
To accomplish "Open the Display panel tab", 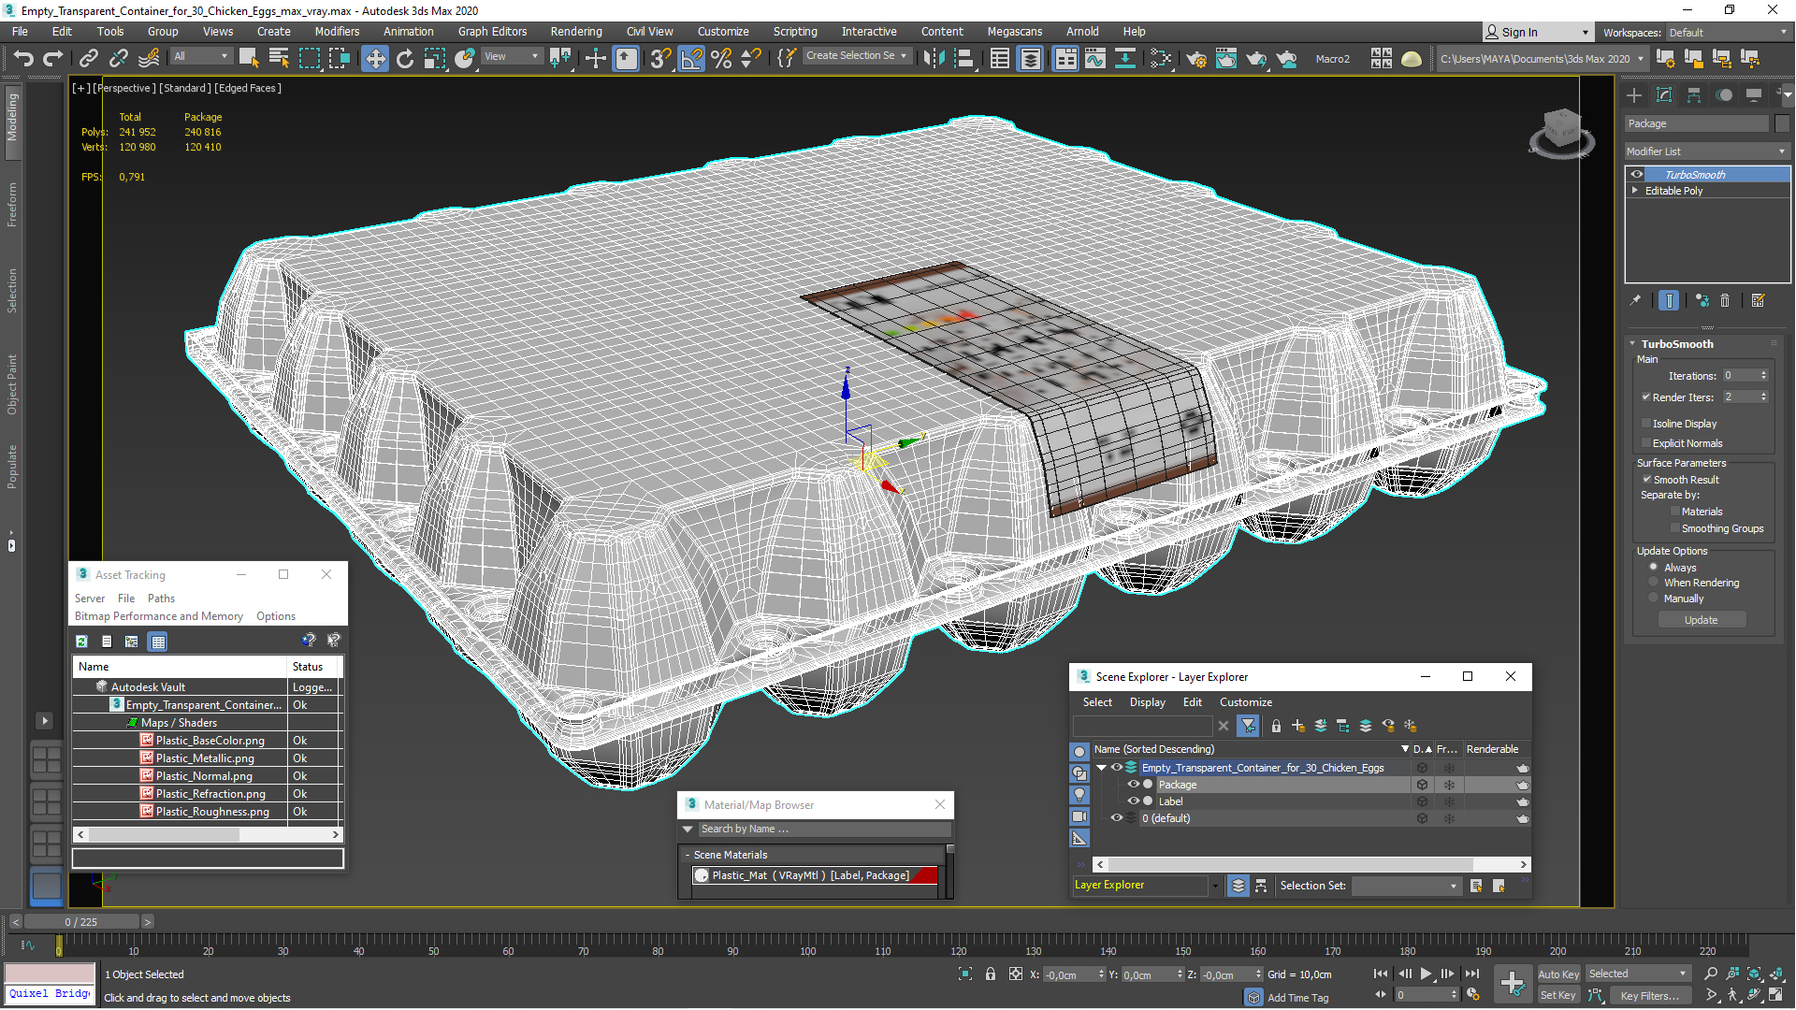I will click(x=1754, y=94).
